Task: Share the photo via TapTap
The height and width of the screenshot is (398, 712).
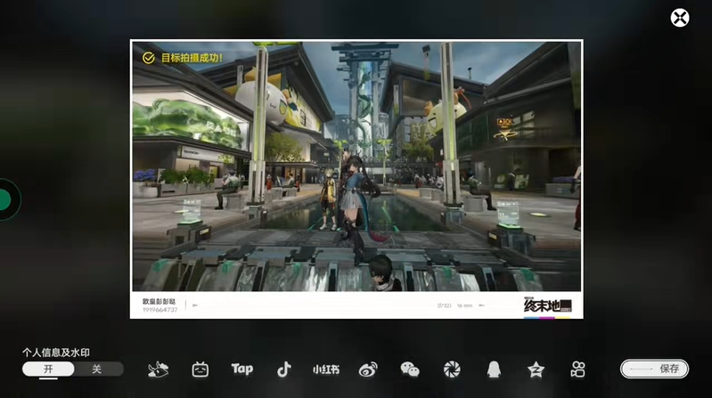Action: [x=242, y=369]
